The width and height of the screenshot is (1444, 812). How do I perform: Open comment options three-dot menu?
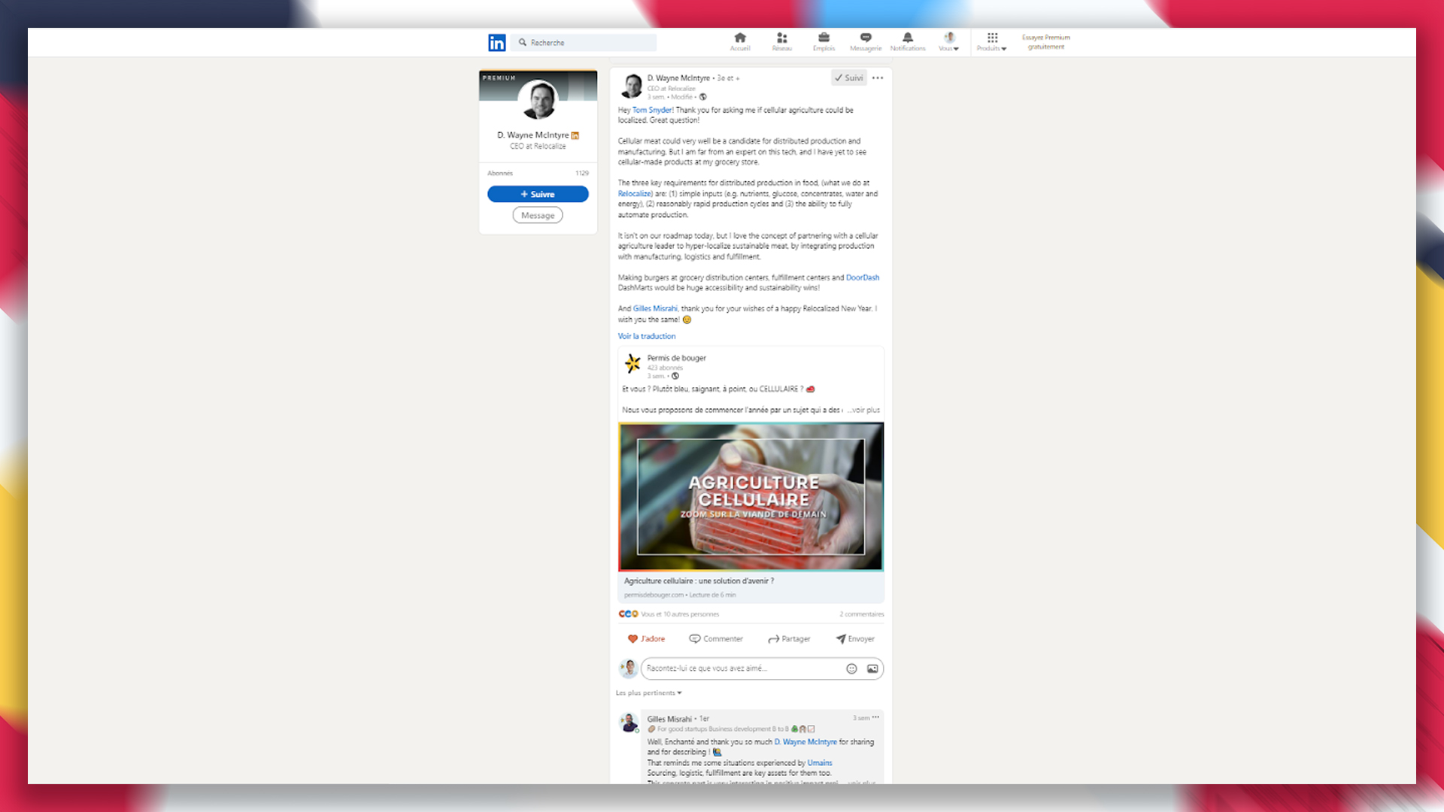click(x=875, y=718)
